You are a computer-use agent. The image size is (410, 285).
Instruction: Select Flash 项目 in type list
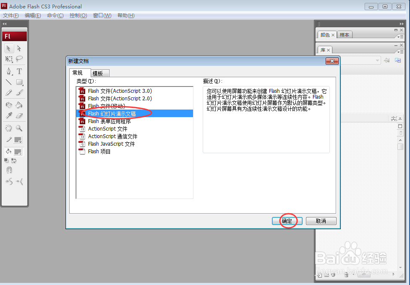tap(134, 152)
